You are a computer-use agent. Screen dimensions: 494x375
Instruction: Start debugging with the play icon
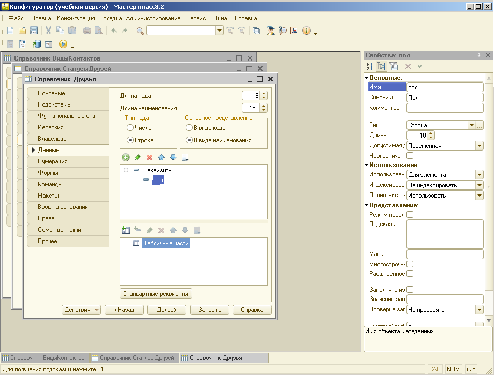tap(63, 44)
